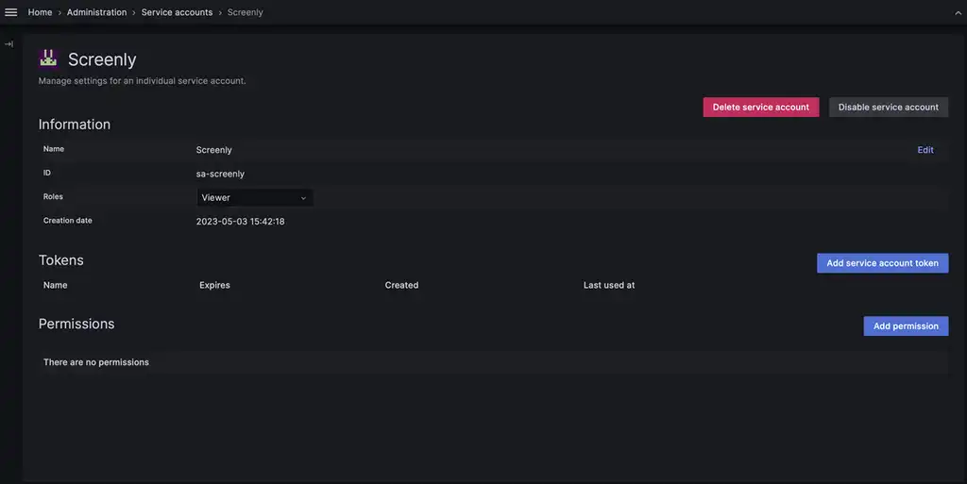967x484 pixels.
Task: Select the Screenly name value
Action: coord(214,150)
